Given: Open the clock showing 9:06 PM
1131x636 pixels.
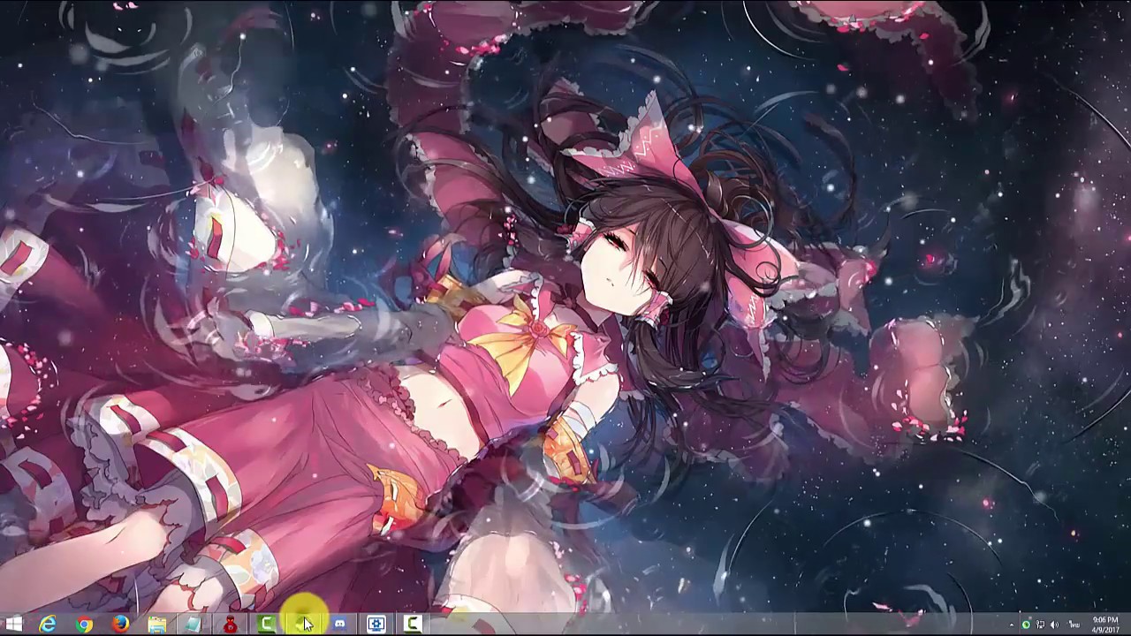Looking at the screenshot, I should (x=1105, y=625).
